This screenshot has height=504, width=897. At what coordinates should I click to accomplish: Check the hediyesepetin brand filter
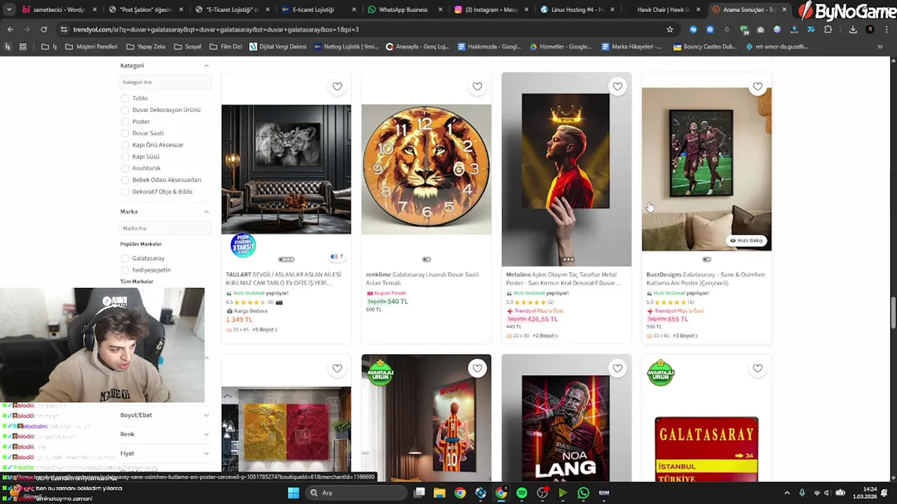pos(125,270)
